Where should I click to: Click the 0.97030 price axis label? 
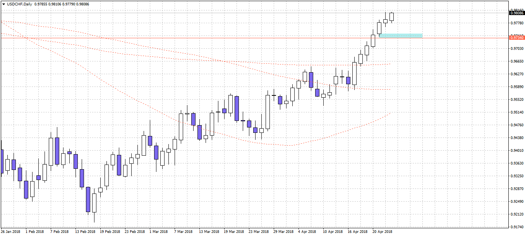(x=518, y=49)
